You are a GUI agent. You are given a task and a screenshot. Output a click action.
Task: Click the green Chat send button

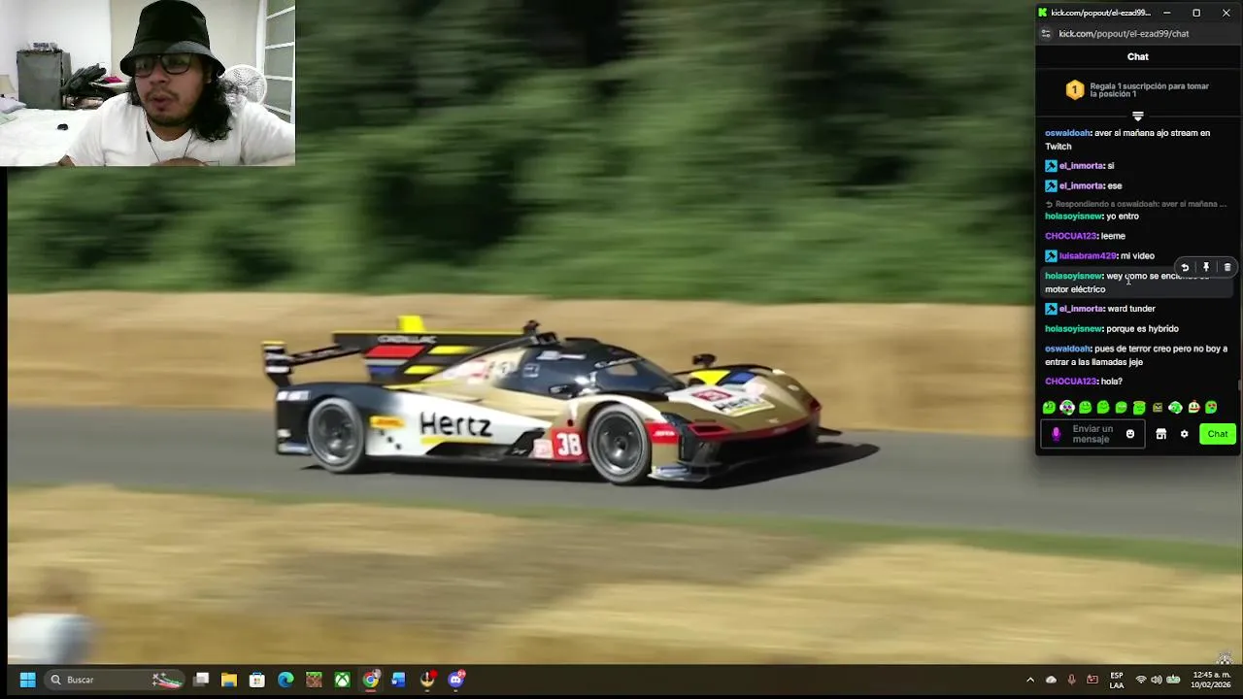1218,434
